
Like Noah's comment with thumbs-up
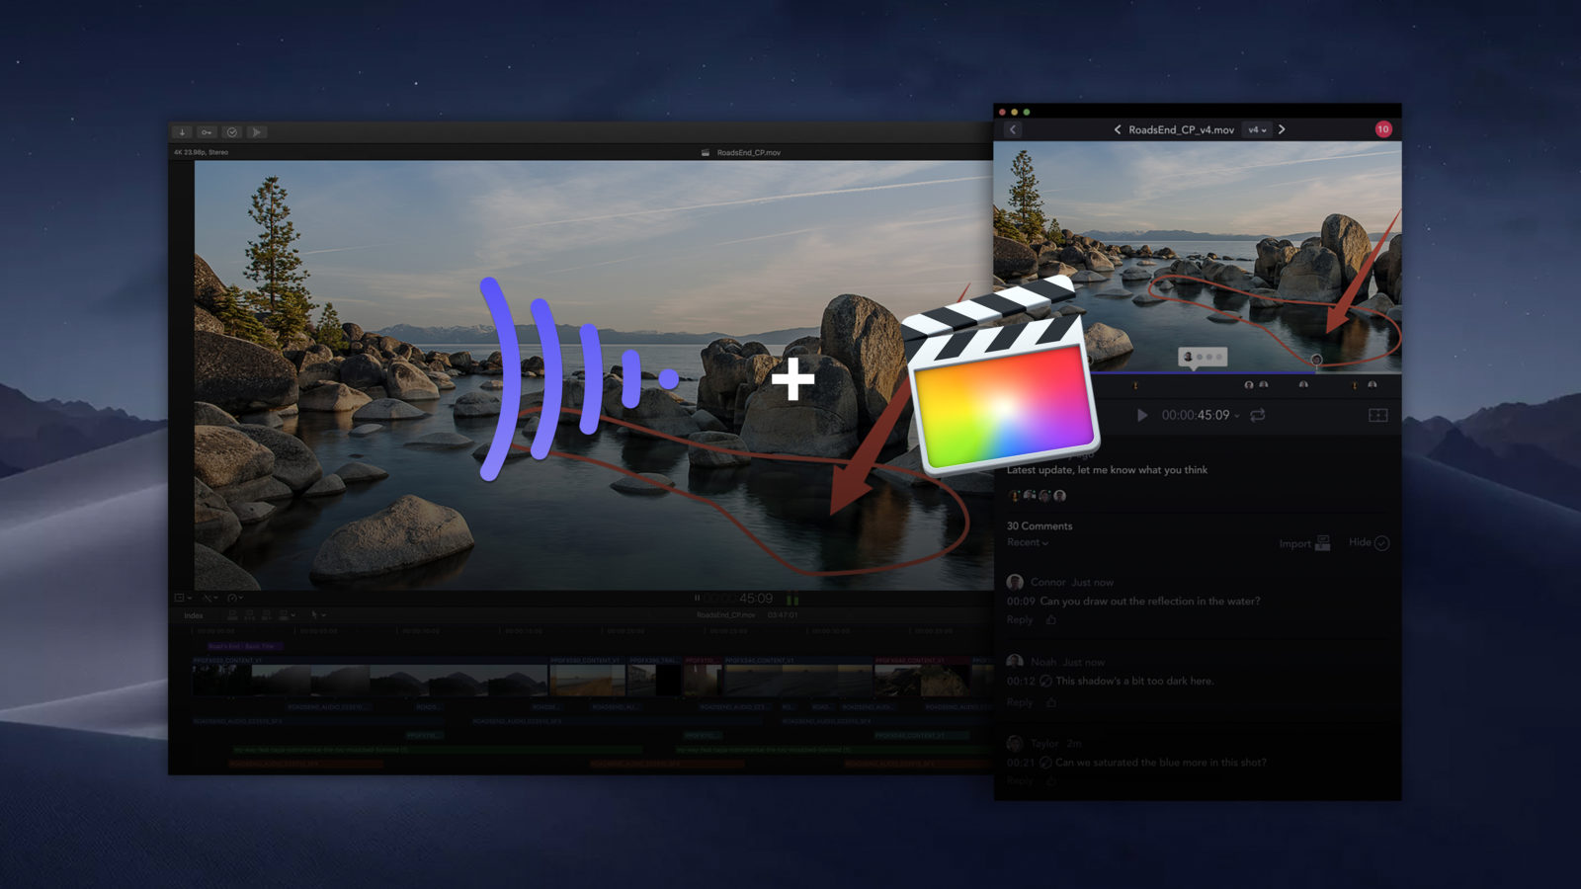click(1050, 702)
